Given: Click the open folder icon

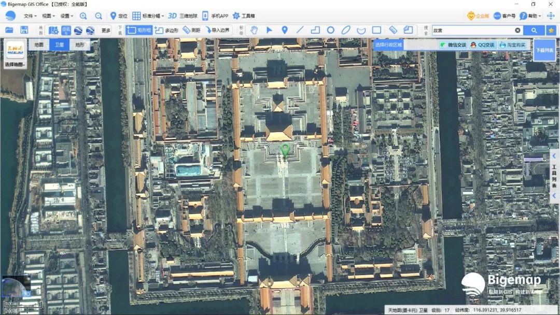Looking at the screenshot, I should coord(9,30).
